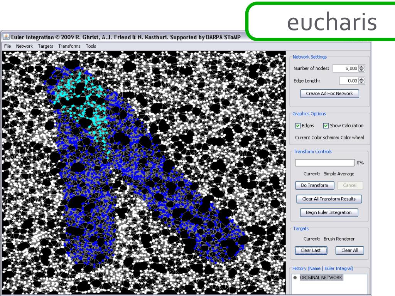Open the Transforms menu
395x296 pixels.
69,46
